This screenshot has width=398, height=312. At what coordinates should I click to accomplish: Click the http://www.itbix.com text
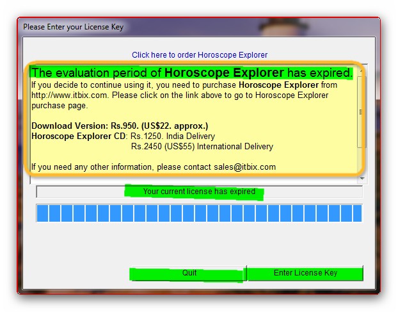69,95
